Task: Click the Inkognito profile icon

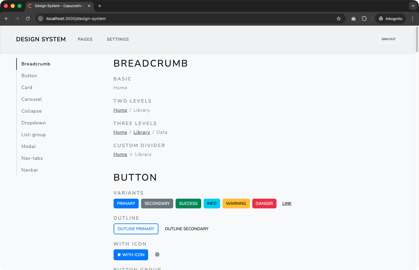Action: (381, 18)
